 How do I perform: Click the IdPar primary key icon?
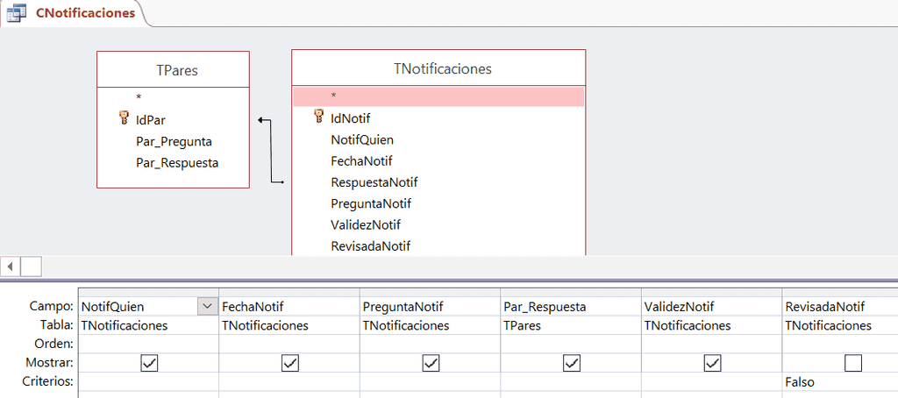tap(124, 118)
